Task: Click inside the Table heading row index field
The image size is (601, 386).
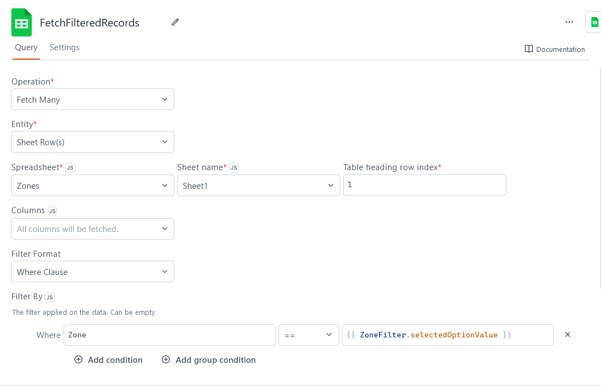Action: (424, 184)
